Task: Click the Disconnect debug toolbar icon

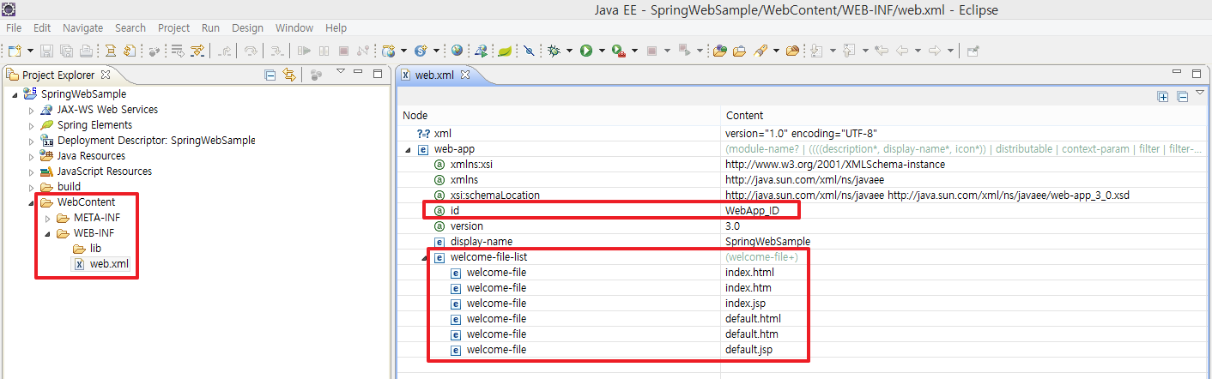Action: click(x=363, y=51)
